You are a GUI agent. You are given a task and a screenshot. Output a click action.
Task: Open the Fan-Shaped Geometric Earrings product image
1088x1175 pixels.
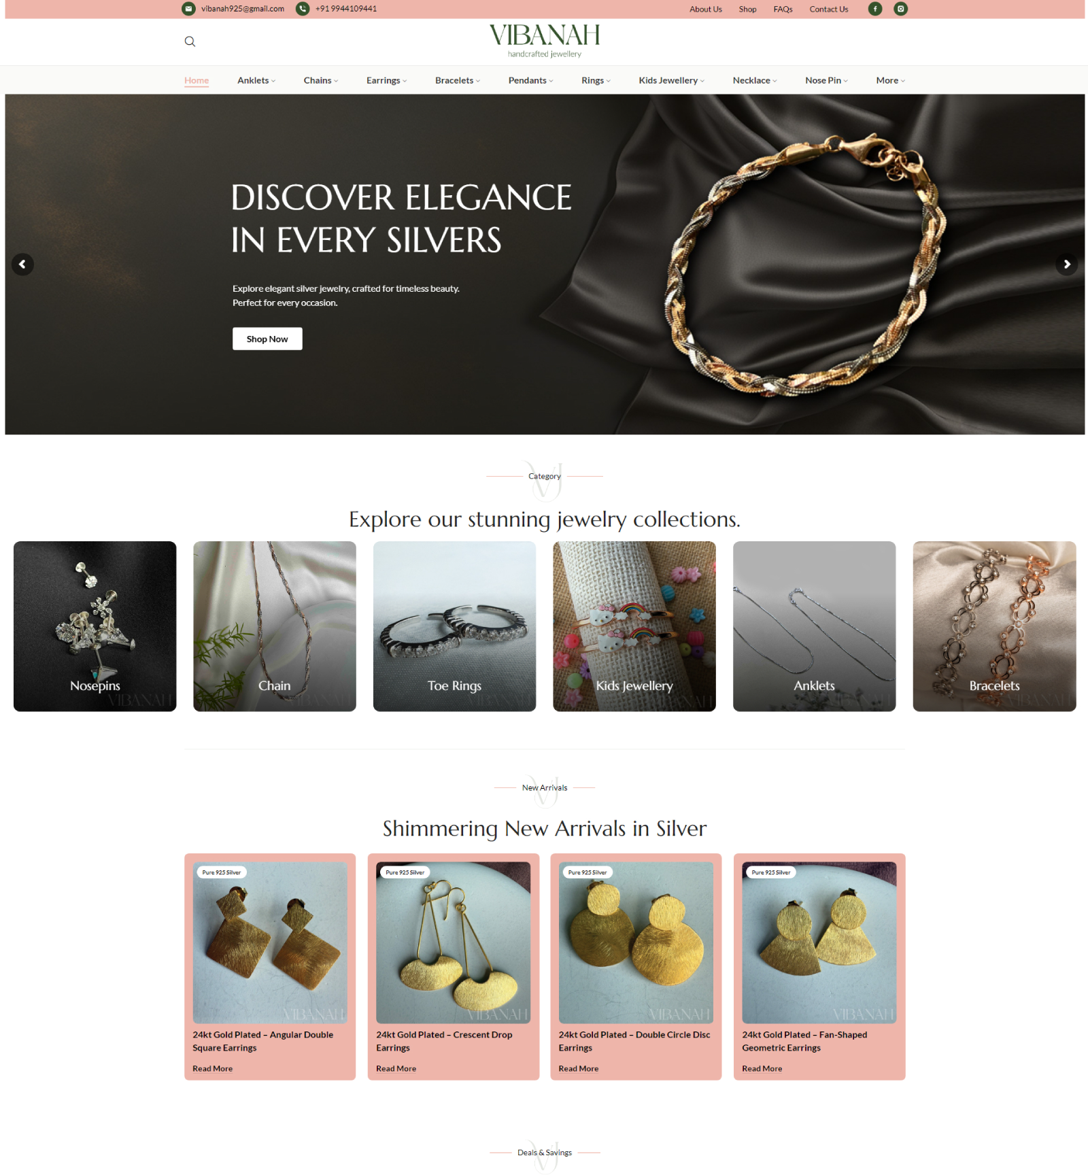(819, 942)
